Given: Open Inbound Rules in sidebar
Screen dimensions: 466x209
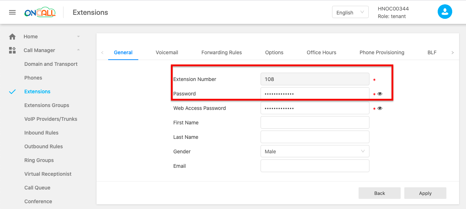Looking at the screenshot, I should tap(41, 133).
